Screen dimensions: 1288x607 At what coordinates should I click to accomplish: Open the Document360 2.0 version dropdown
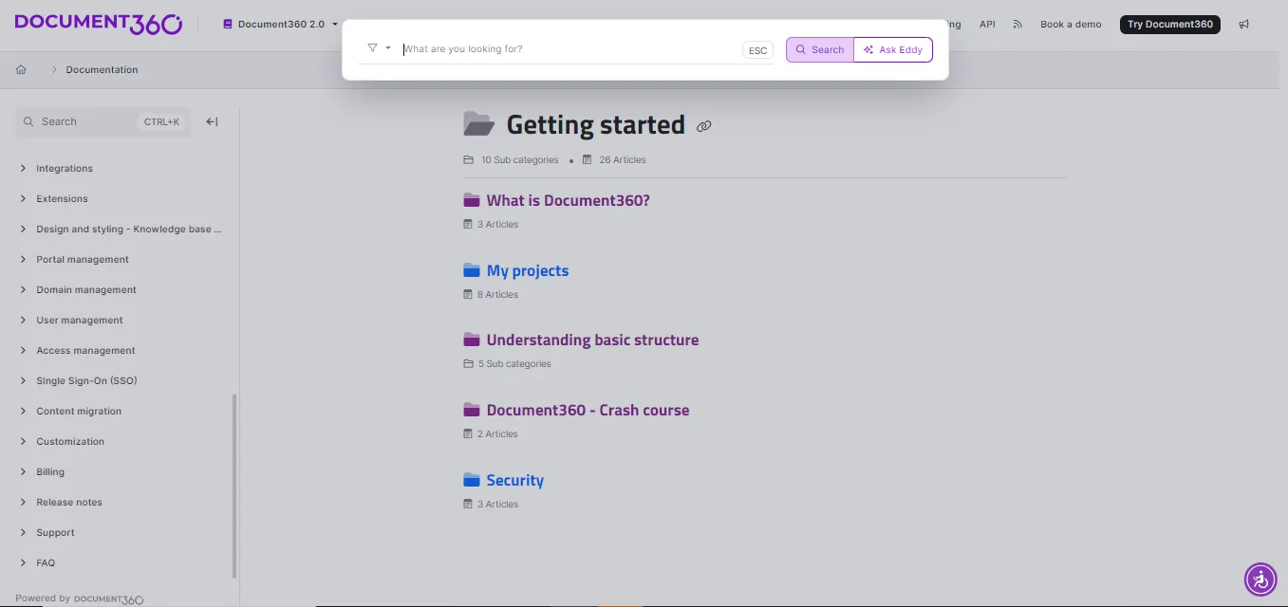pyautogui.click(x=280, y=25)
